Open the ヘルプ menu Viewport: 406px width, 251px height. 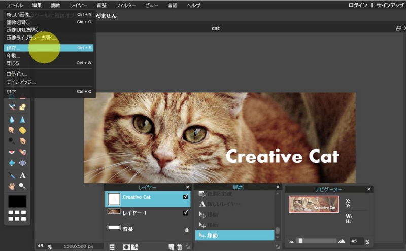point(193,5)
